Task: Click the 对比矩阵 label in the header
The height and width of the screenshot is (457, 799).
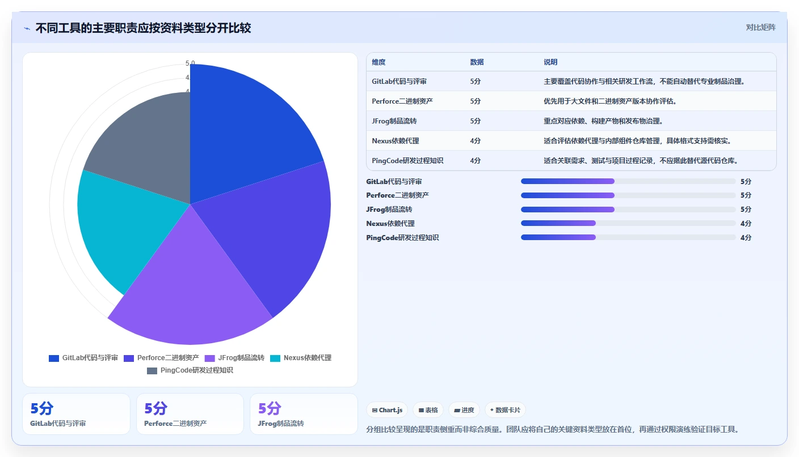Action: [760, 27]
